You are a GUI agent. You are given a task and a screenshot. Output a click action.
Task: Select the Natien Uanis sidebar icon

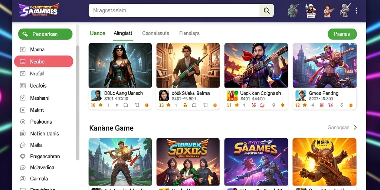point(23,134)
